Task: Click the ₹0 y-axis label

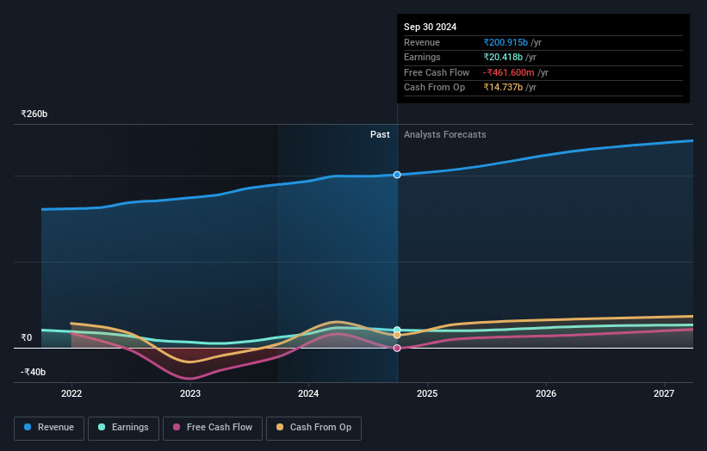Action: [27, 338]
